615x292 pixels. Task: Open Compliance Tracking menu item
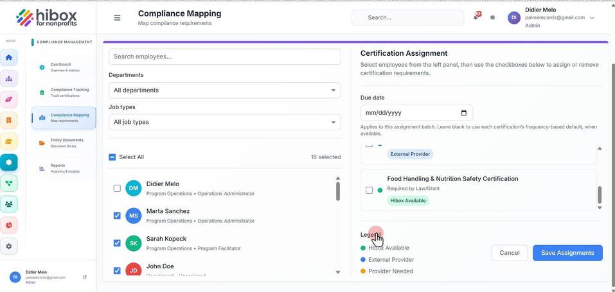click(64, 92)
